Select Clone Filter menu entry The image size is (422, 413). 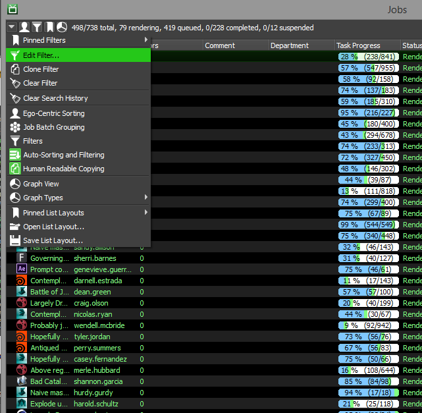click(78, 69)
